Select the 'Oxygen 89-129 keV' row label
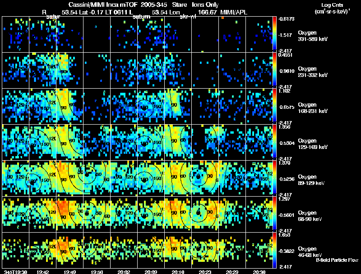Image resolution: width=361 pixels, height=274 pixels. point(311,180)
